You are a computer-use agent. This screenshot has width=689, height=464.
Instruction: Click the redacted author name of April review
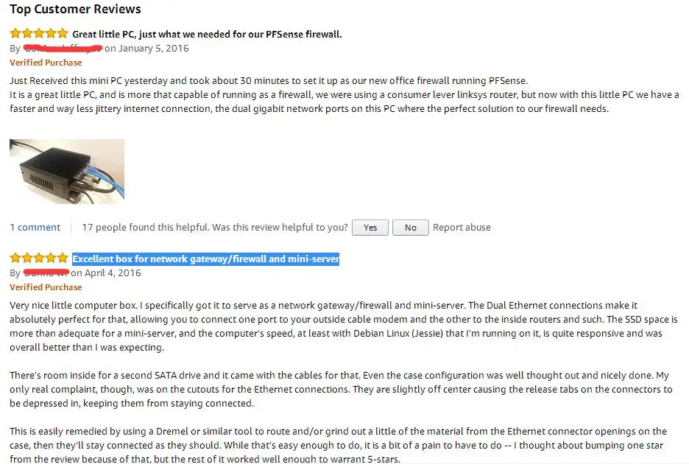click(x=46, y=273)
